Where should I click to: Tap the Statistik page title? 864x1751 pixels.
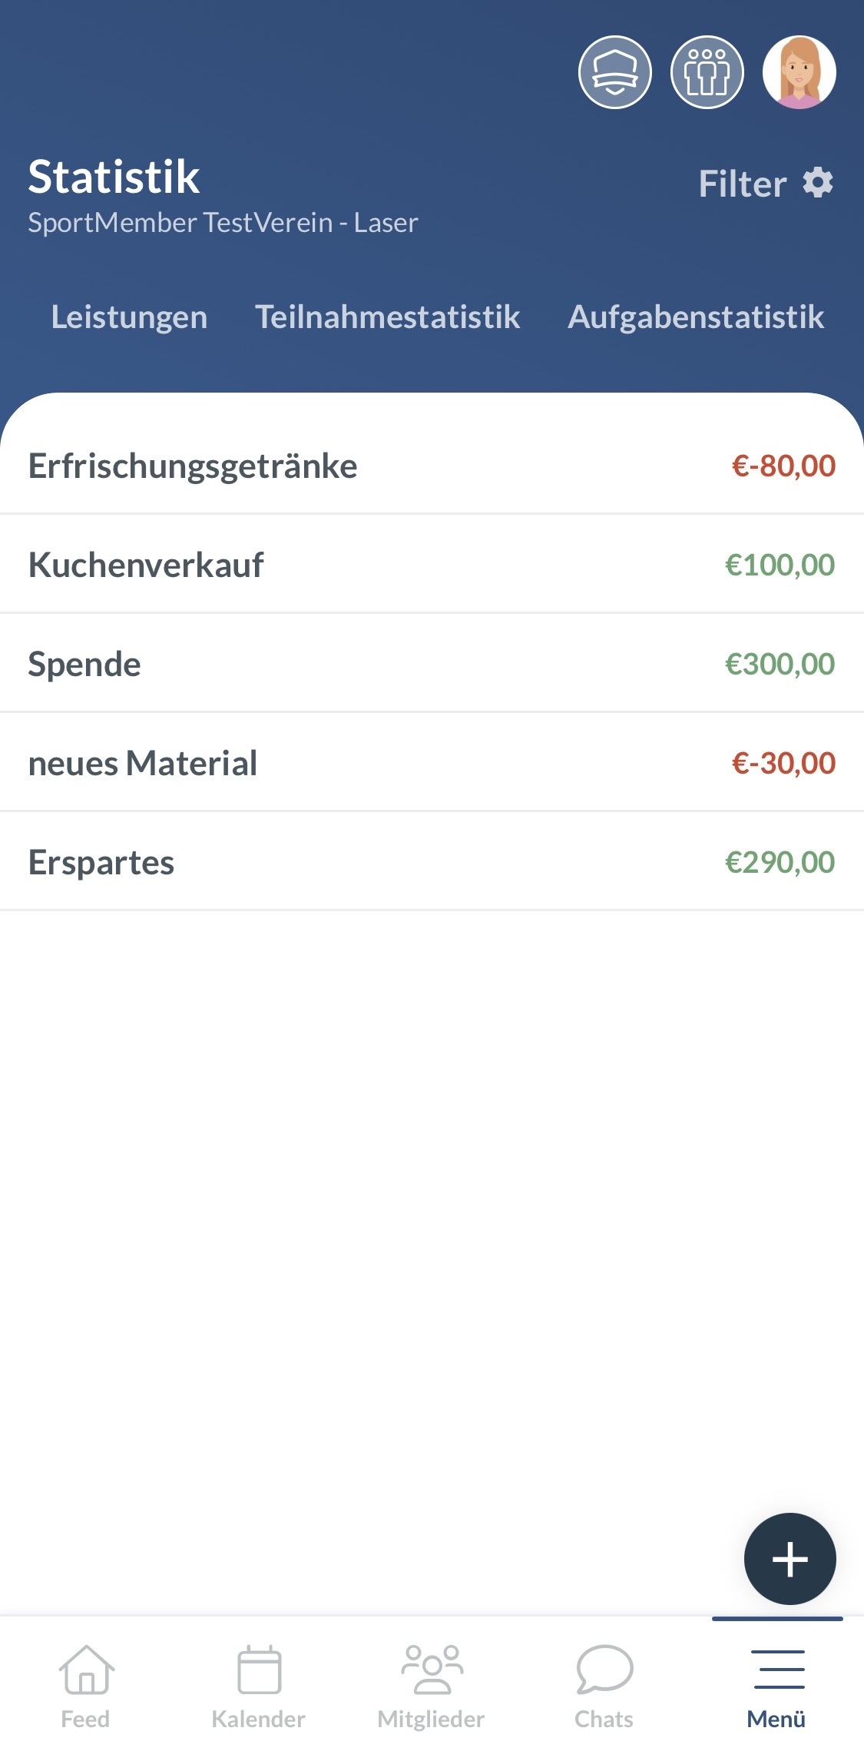click(114, 177)
